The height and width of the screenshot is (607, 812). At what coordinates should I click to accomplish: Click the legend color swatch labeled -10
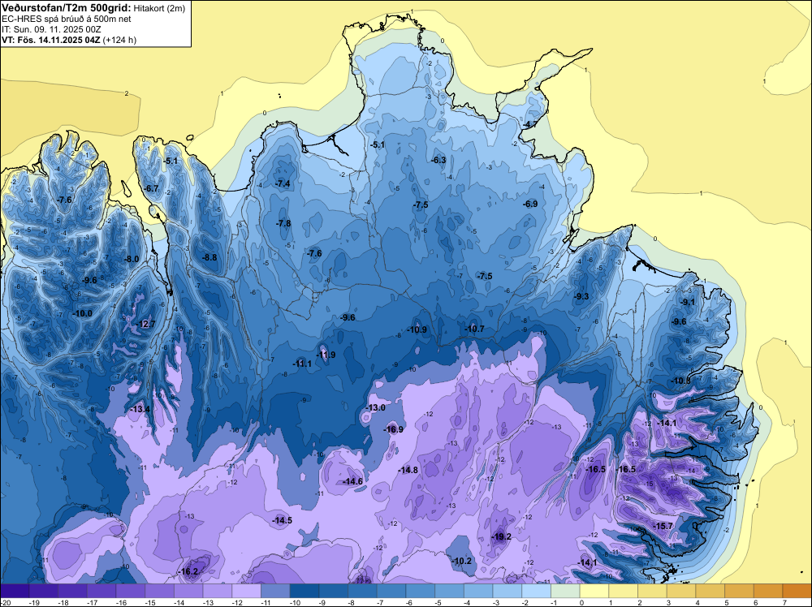(304, 591)
